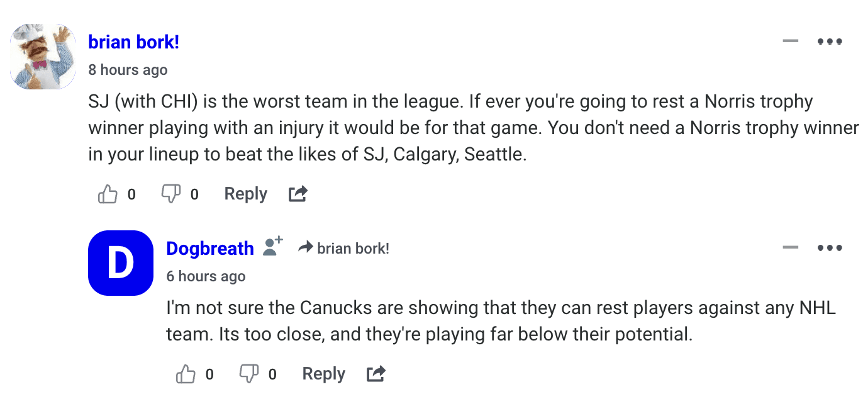Open more options menu for Dogbreath's reply
The width and height of the screenshot is (863, 399).
pos(830,247)
